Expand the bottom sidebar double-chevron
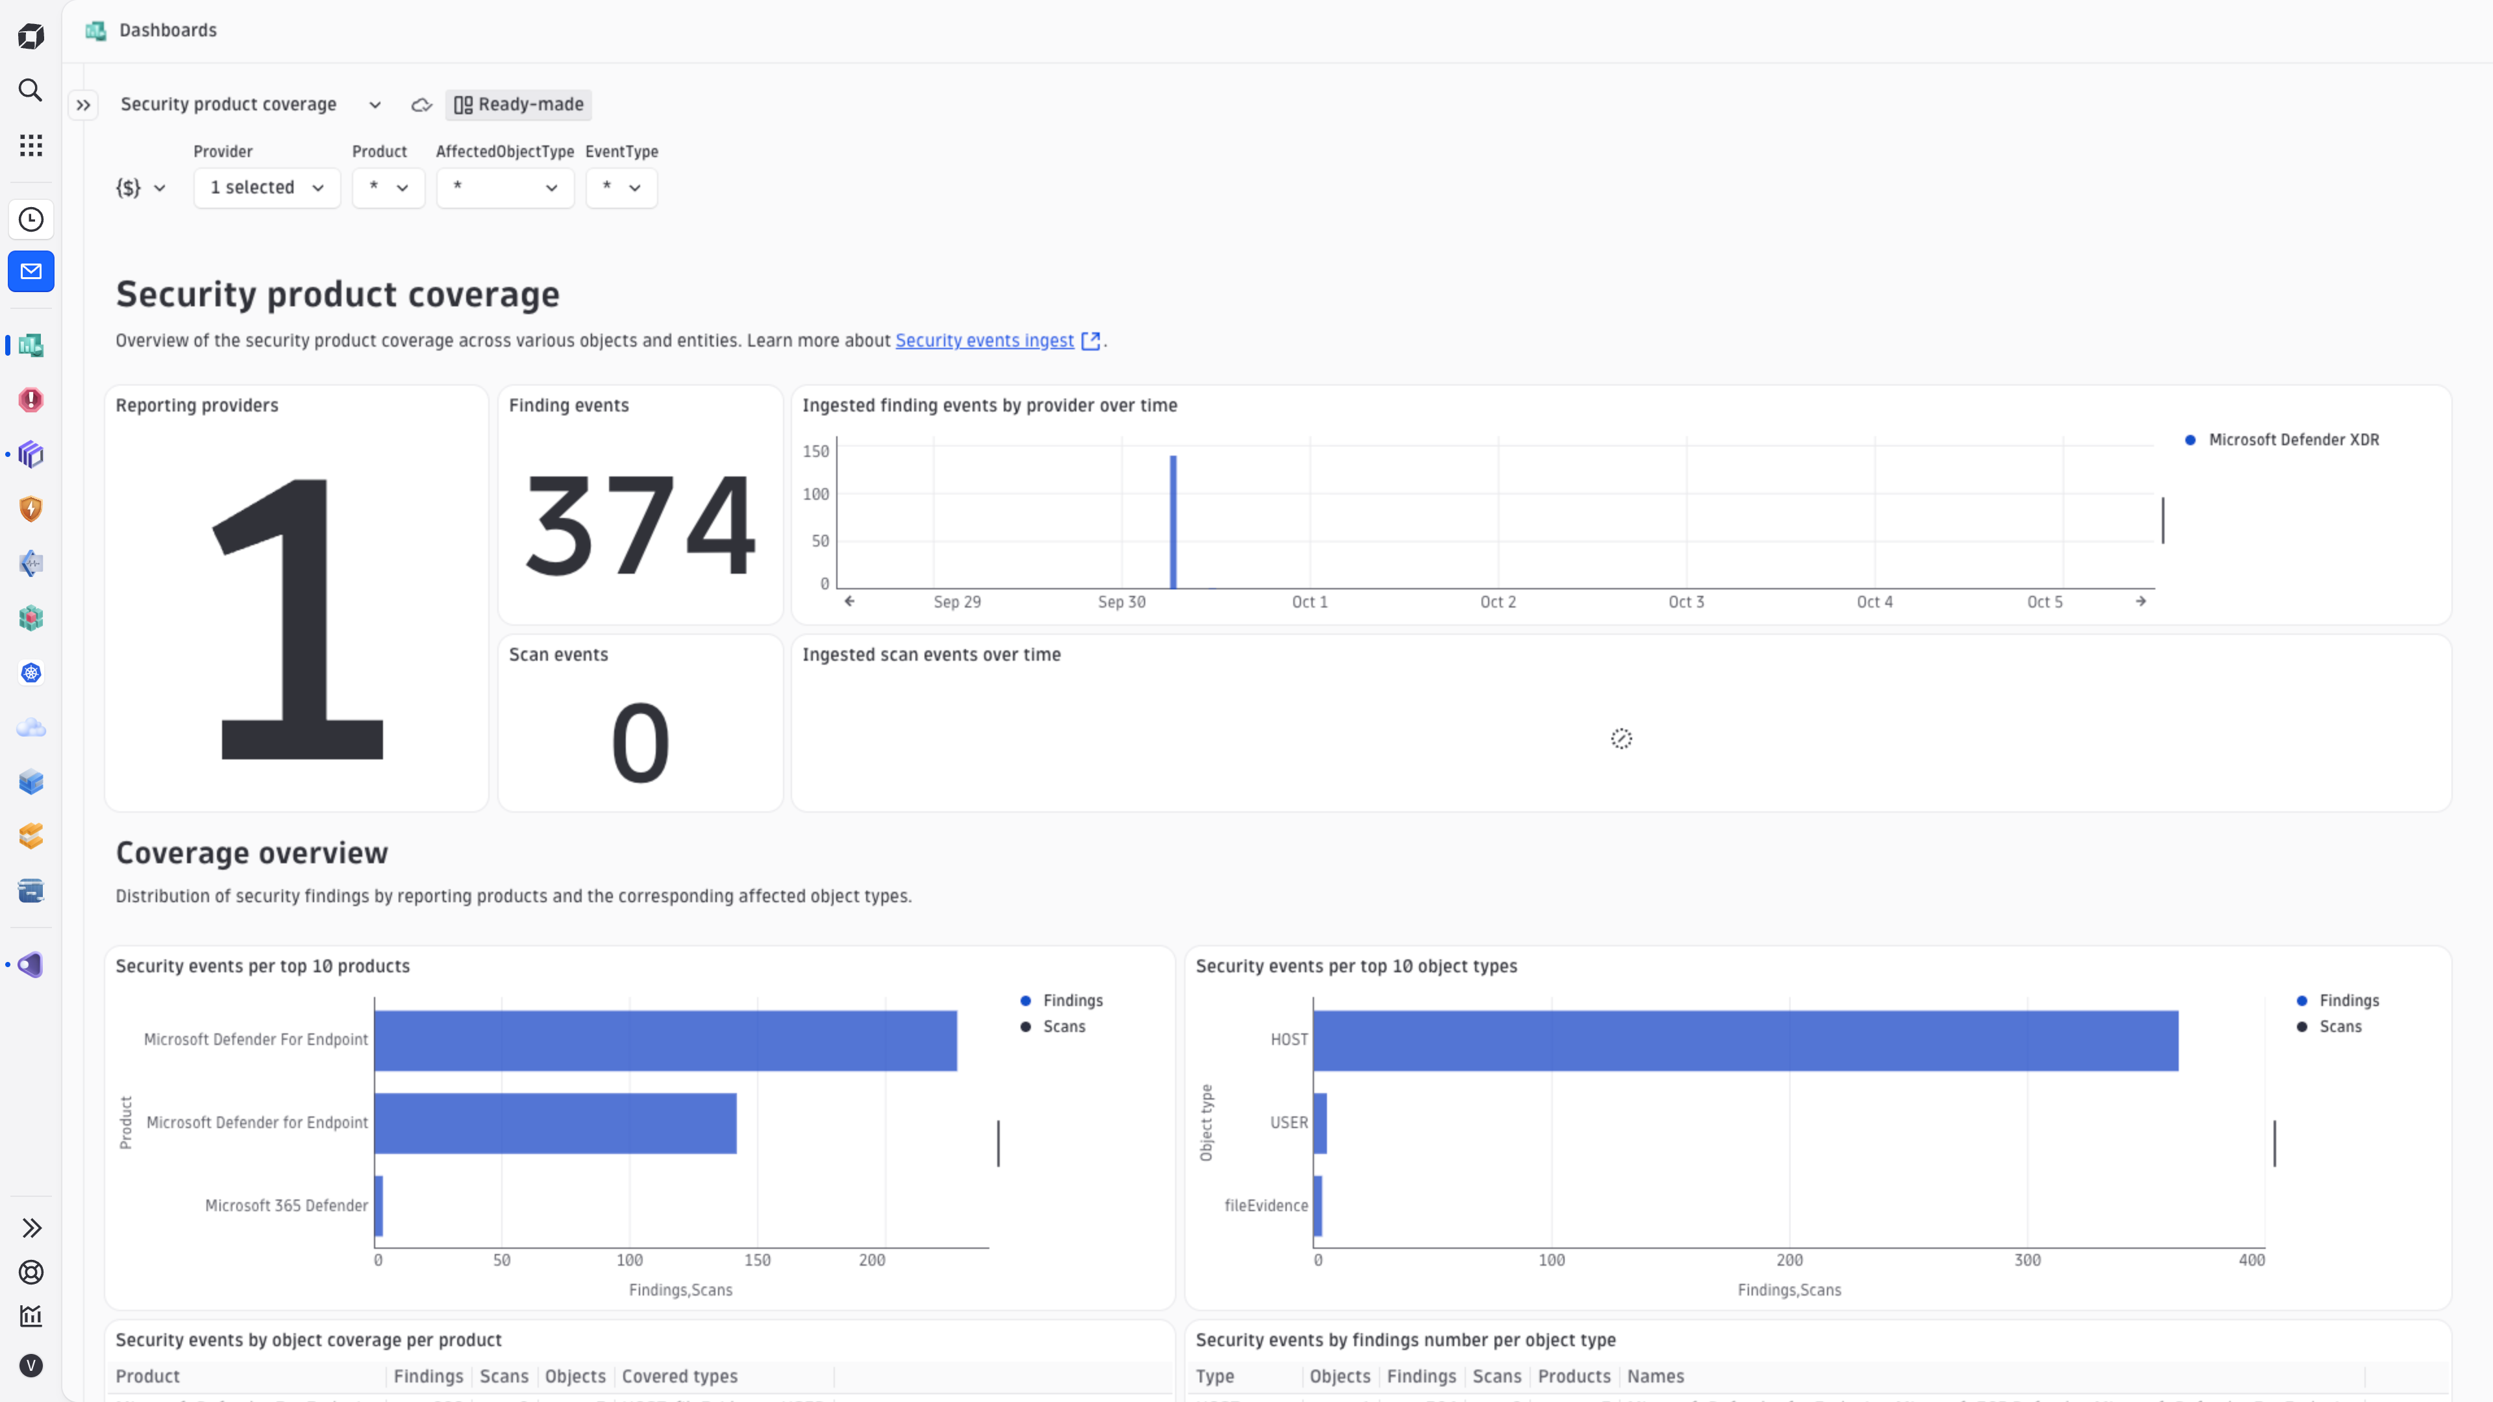Image resolution: width=2493 pixels, height=1402 pixels. (31, 1228)
